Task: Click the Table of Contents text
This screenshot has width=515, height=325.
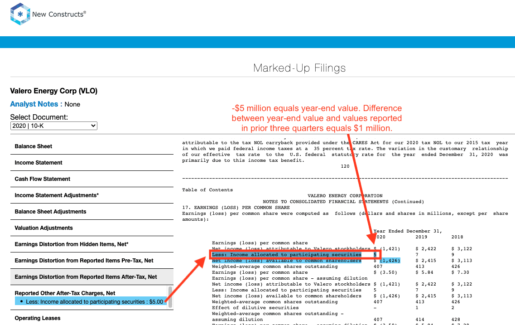Action: tap(207, 190)
